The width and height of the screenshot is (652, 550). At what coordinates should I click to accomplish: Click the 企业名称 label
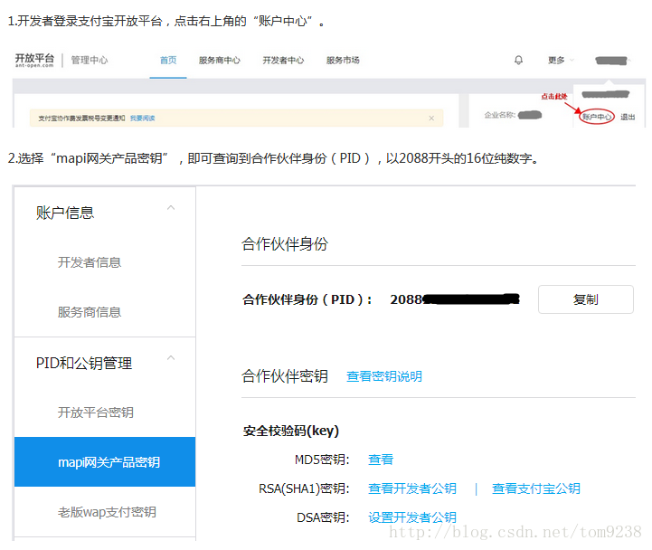click(500, 115)
